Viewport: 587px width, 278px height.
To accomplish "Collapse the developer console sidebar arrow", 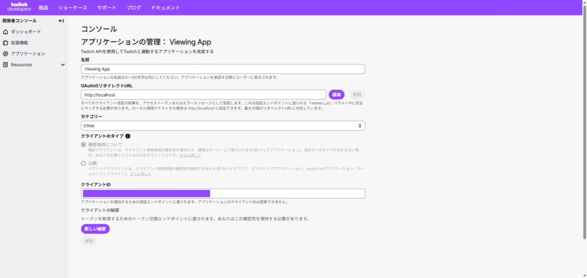I will (x=61, y=21).
